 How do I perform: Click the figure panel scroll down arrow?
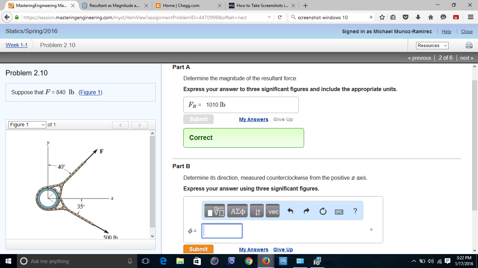click(x=152, y=236)
